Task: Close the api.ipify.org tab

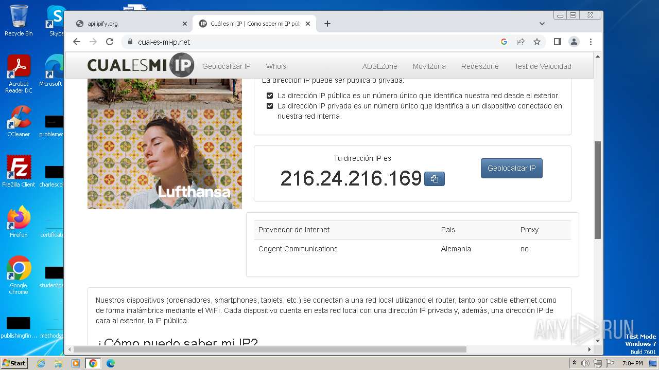Action: tap(185, 24)
